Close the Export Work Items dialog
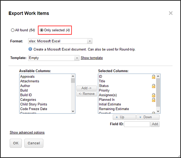This screenshot has width=181, height=158. [171, 13]
